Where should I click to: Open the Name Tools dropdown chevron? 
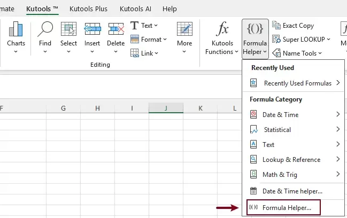tap(320, 53)
